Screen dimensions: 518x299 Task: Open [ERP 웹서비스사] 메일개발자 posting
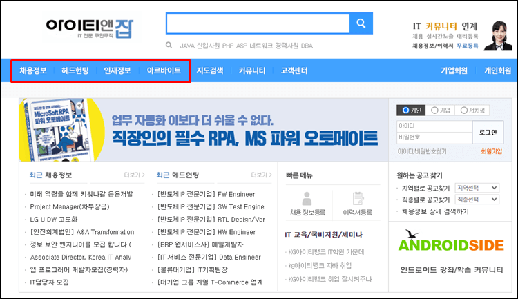click(x=200, y=244)
